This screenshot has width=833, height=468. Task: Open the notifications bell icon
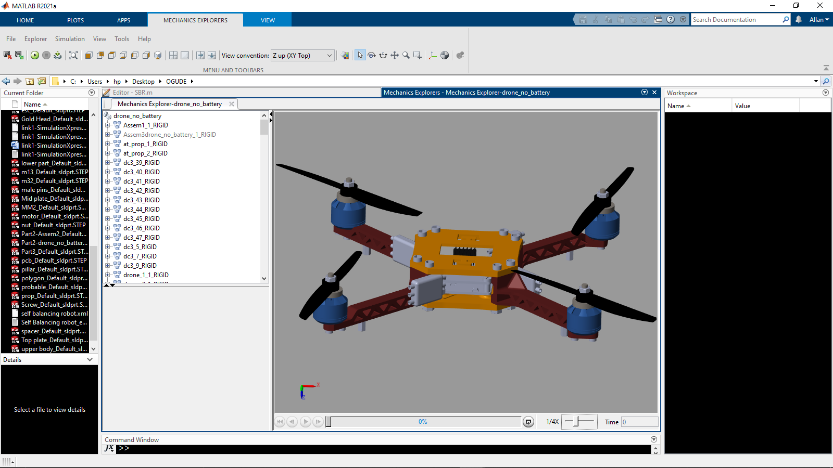pos(799,20)
